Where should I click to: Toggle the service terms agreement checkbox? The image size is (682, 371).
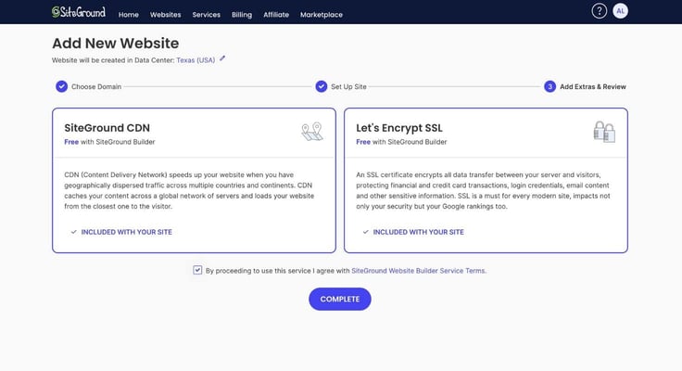pyautogui.click(x=197, y=270)
